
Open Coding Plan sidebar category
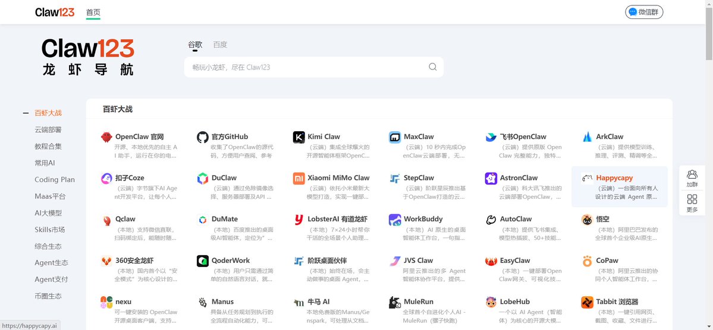coord(55,180)
